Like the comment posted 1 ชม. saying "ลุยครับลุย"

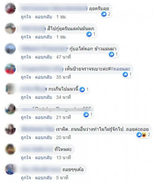[26, 17]
